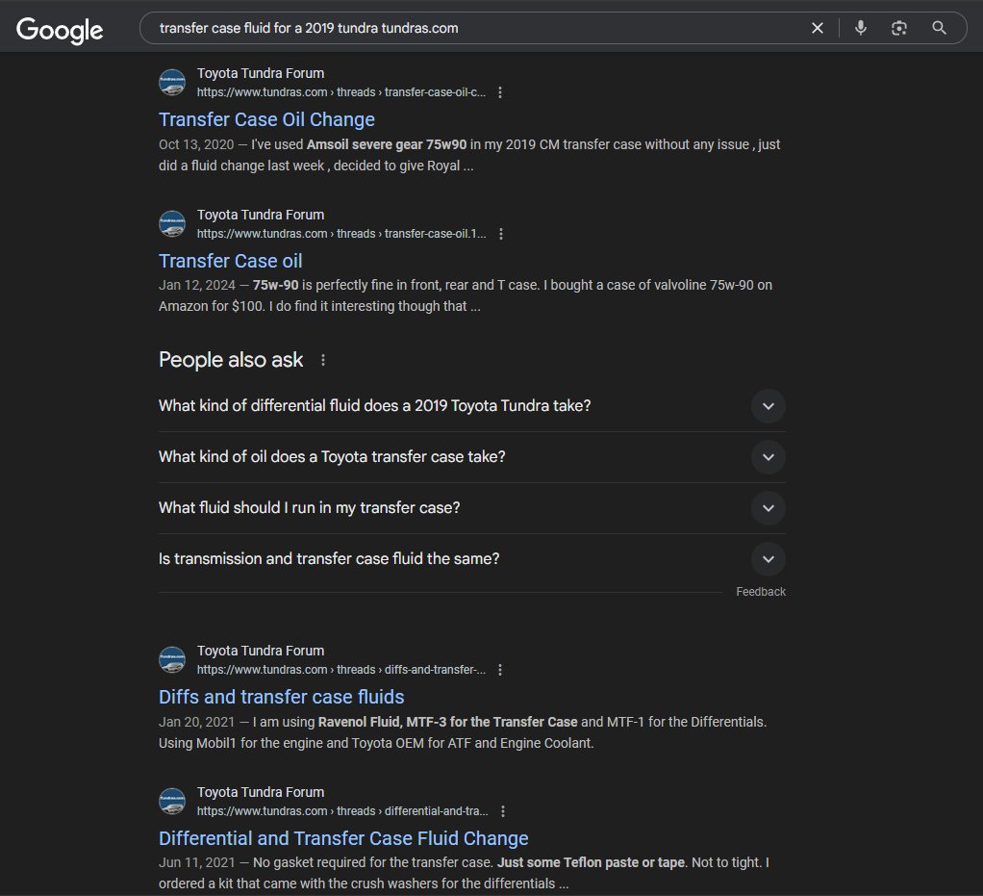Open more options for Diffs and transfer case fluids
983x896 pixels.
pos(499,670)
